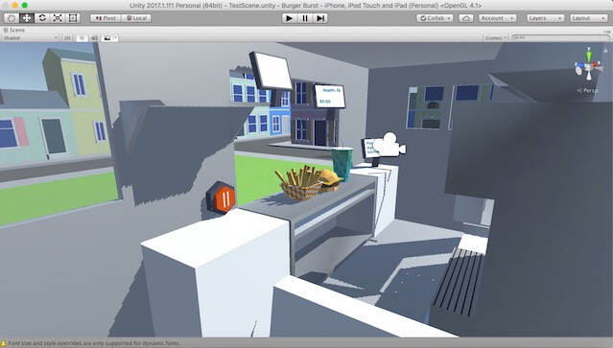Select the Scale tool
Screen dimensions: 613x348
click(x=58, y=18)
